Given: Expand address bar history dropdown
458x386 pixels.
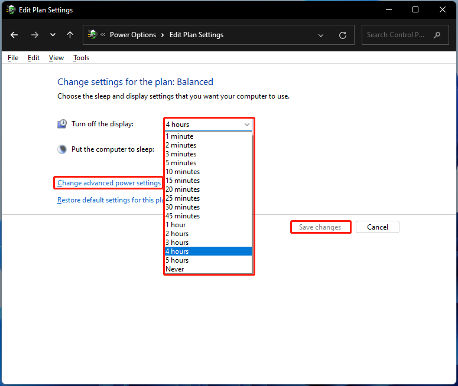Looking at the screenshot, I should (x=321, y=35).
